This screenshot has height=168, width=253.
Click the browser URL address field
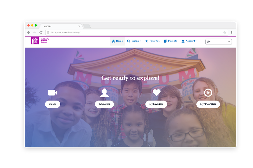pyautogui.click(x=137, y=33)
